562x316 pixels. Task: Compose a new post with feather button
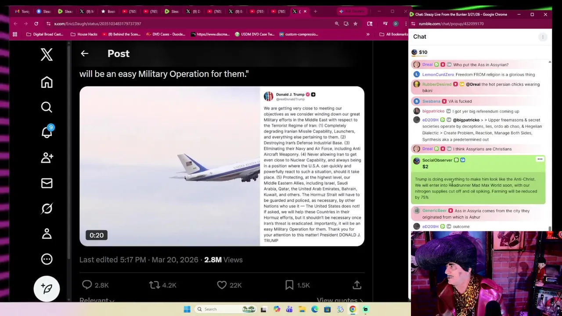pos(47,288)
